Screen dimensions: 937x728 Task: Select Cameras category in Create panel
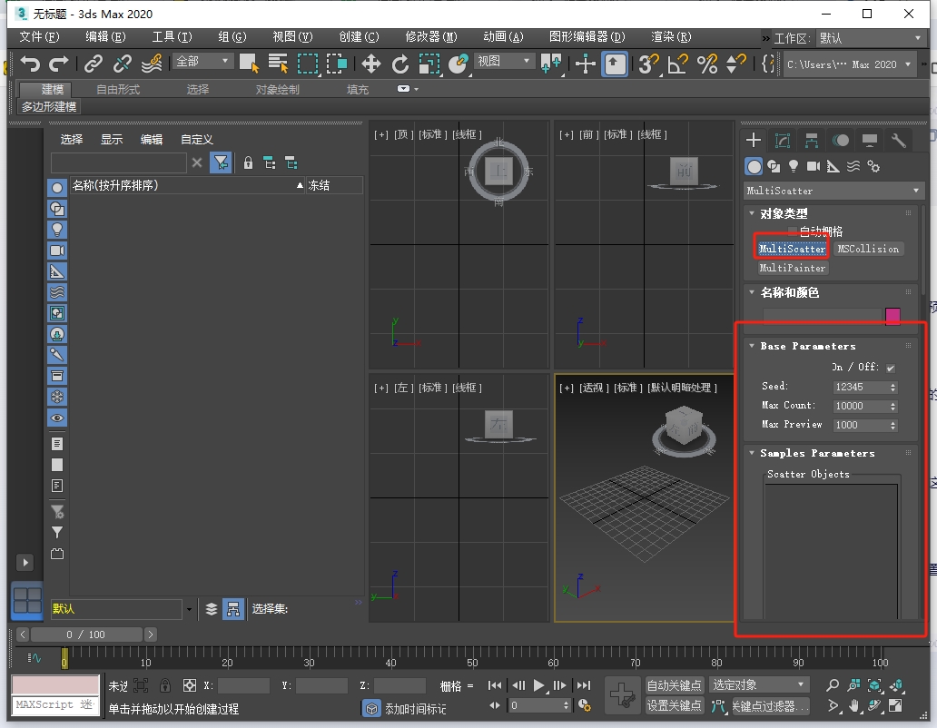814,167
